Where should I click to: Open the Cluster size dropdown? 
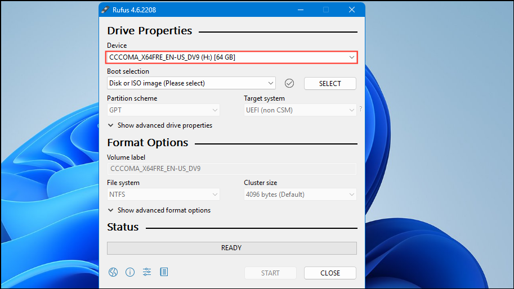300,195
